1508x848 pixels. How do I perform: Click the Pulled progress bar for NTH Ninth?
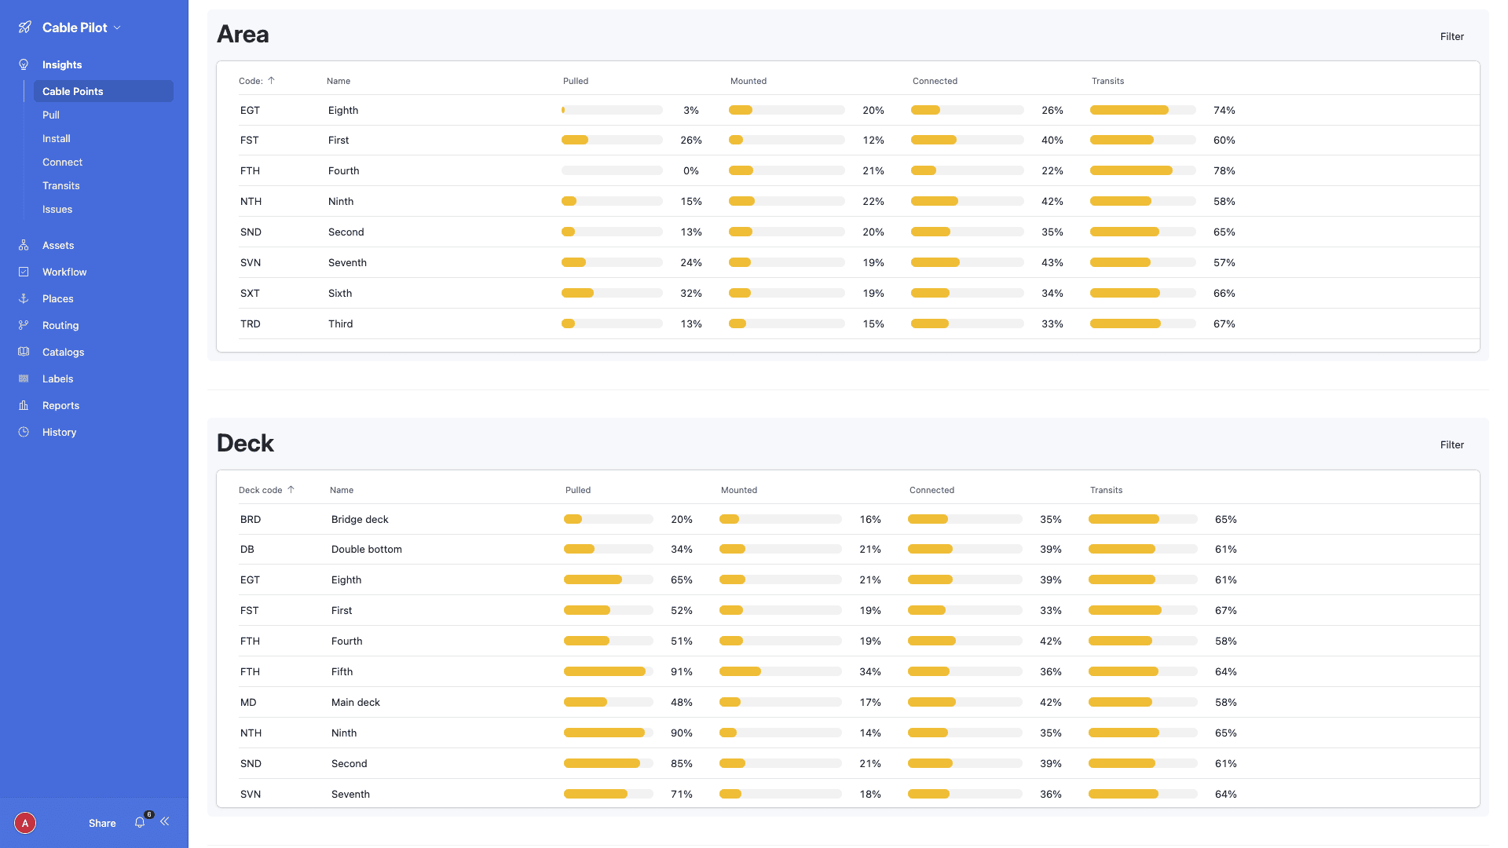611,201
